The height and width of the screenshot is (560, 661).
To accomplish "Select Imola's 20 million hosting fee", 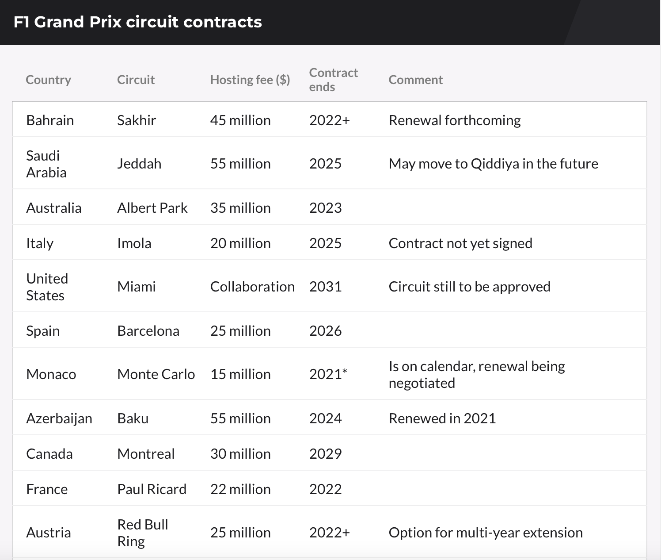I will pyautogui.click(x=240, y=243).
